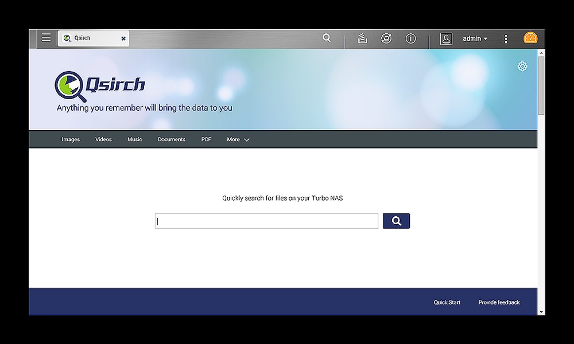Open the background tasks stack icon

click(x=362, y=38)
